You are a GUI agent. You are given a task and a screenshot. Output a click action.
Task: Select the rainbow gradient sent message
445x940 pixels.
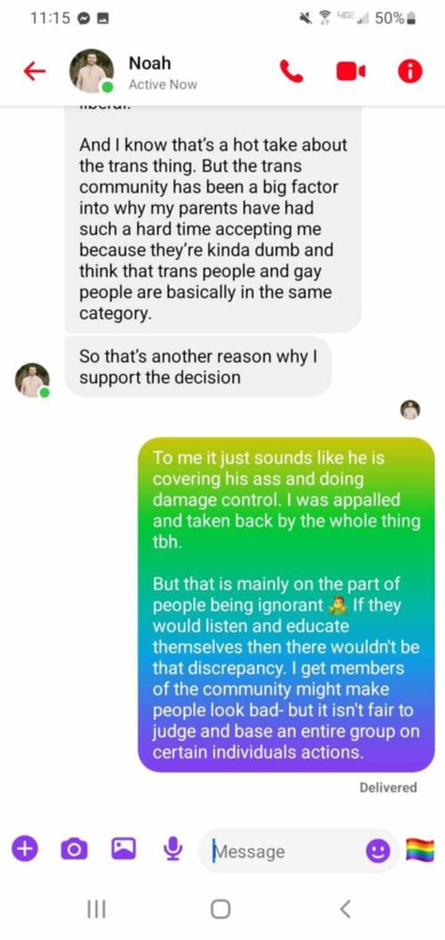pyautogui.click(x=286, y=604)
